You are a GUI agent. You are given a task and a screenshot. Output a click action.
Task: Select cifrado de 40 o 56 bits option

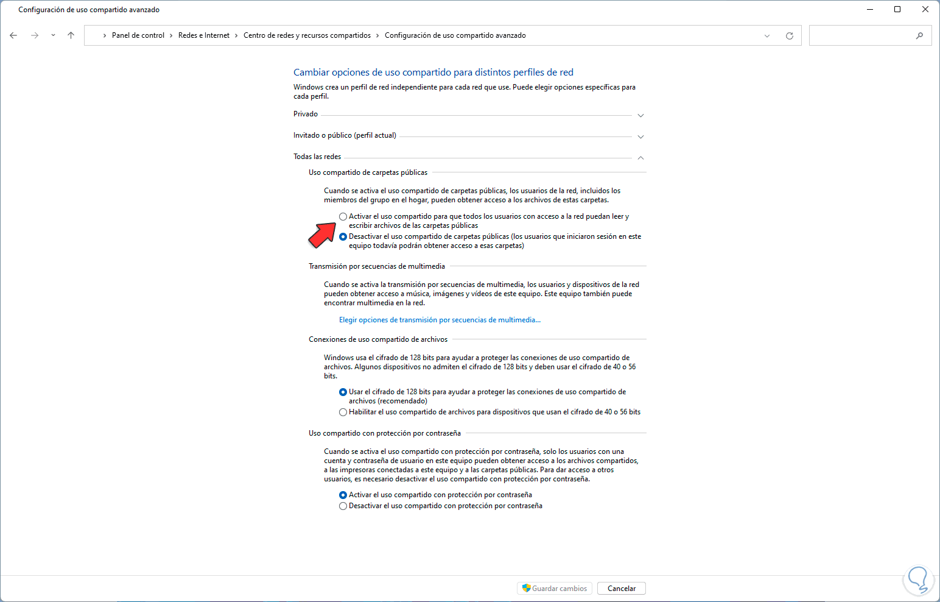(x=343, y=412)
